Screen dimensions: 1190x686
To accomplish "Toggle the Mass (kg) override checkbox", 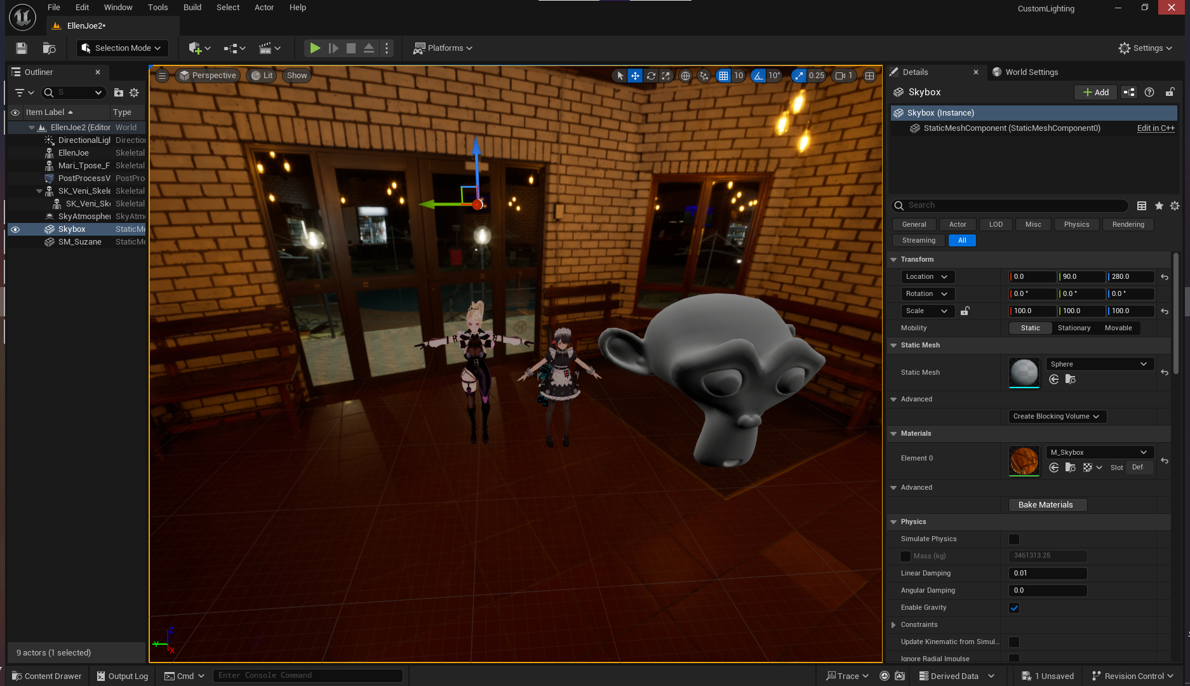I will pos(906,556).
